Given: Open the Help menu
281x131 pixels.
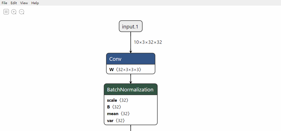Looking at the screenshot, I should pyautogui.click(x=35, y=3).
